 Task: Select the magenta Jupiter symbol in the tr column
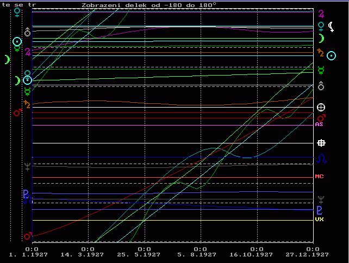point(28,52)
